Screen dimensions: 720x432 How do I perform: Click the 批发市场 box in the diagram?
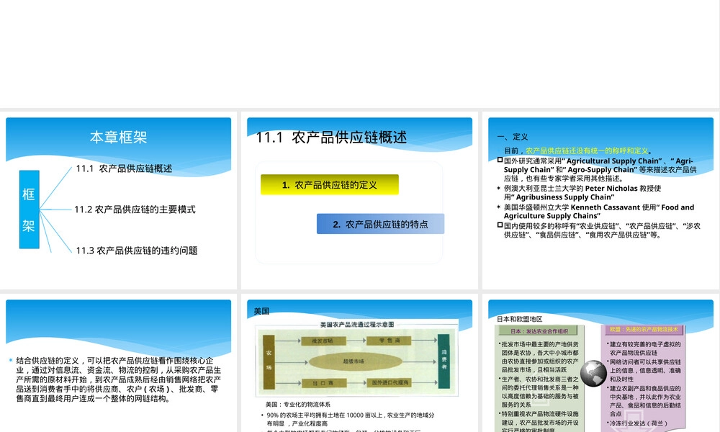(x=323, y=341)
